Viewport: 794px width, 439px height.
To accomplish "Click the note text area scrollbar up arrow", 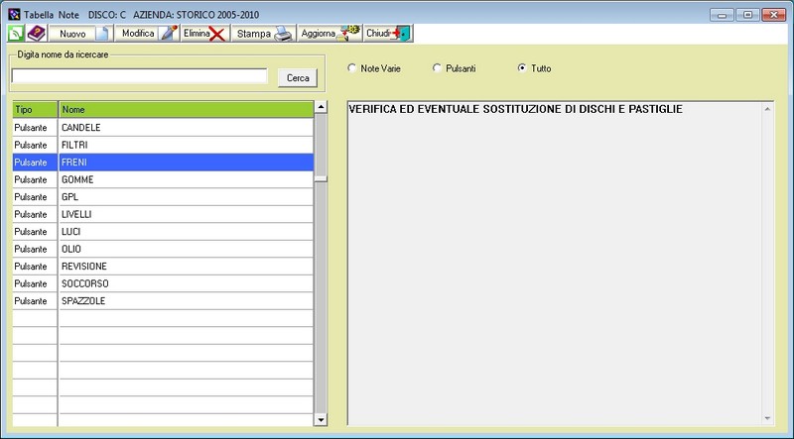I will point(767,109).
